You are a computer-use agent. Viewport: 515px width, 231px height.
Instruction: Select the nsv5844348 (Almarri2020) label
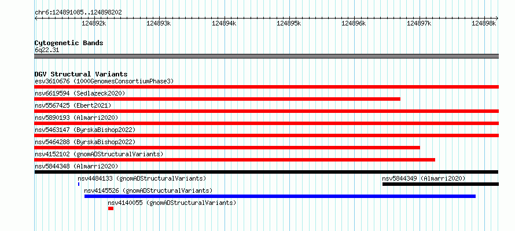coord(76,166)
